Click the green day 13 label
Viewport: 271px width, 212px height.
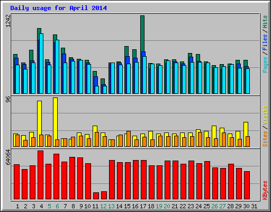tap(111, 206)
